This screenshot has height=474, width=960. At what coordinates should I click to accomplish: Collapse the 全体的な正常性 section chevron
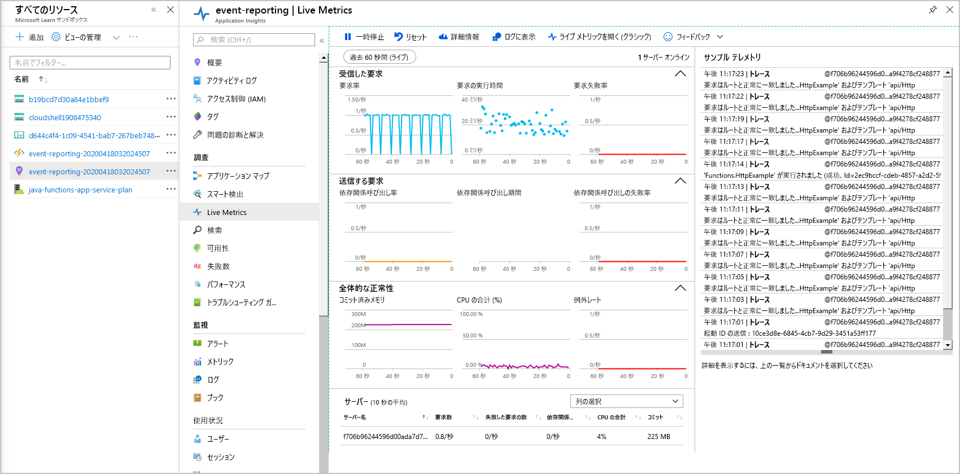pyautogui.click(x=680, y=288)
